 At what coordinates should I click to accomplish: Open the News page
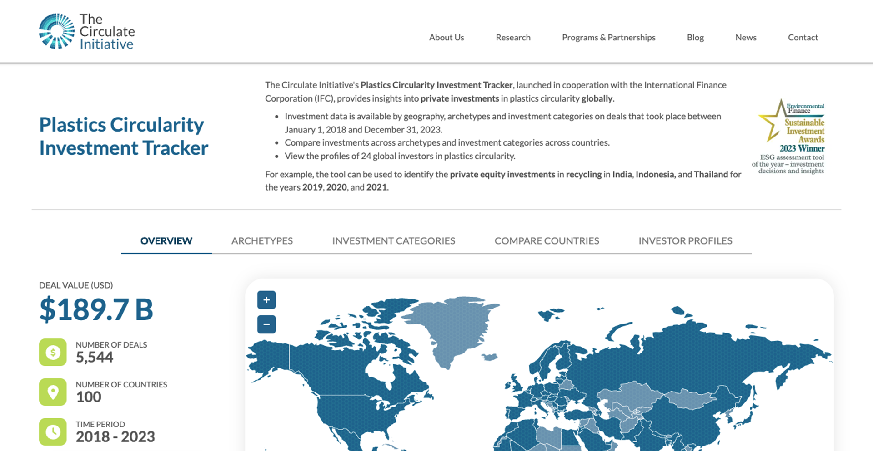point(746,38)
